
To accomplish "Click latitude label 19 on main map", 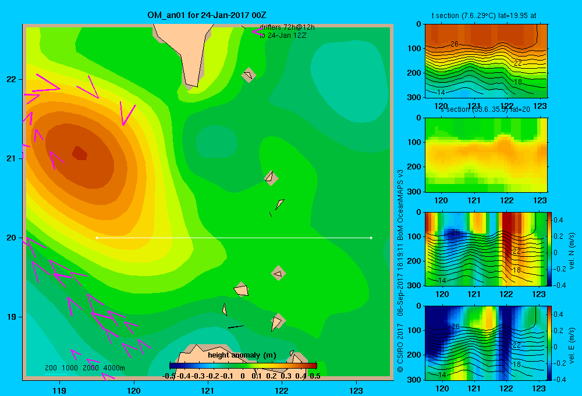I will coord(12,317).
